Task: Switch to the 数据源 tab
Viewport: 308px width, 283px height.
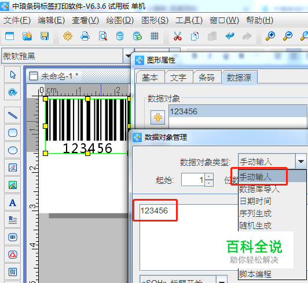Action: [x=239, y=77]
